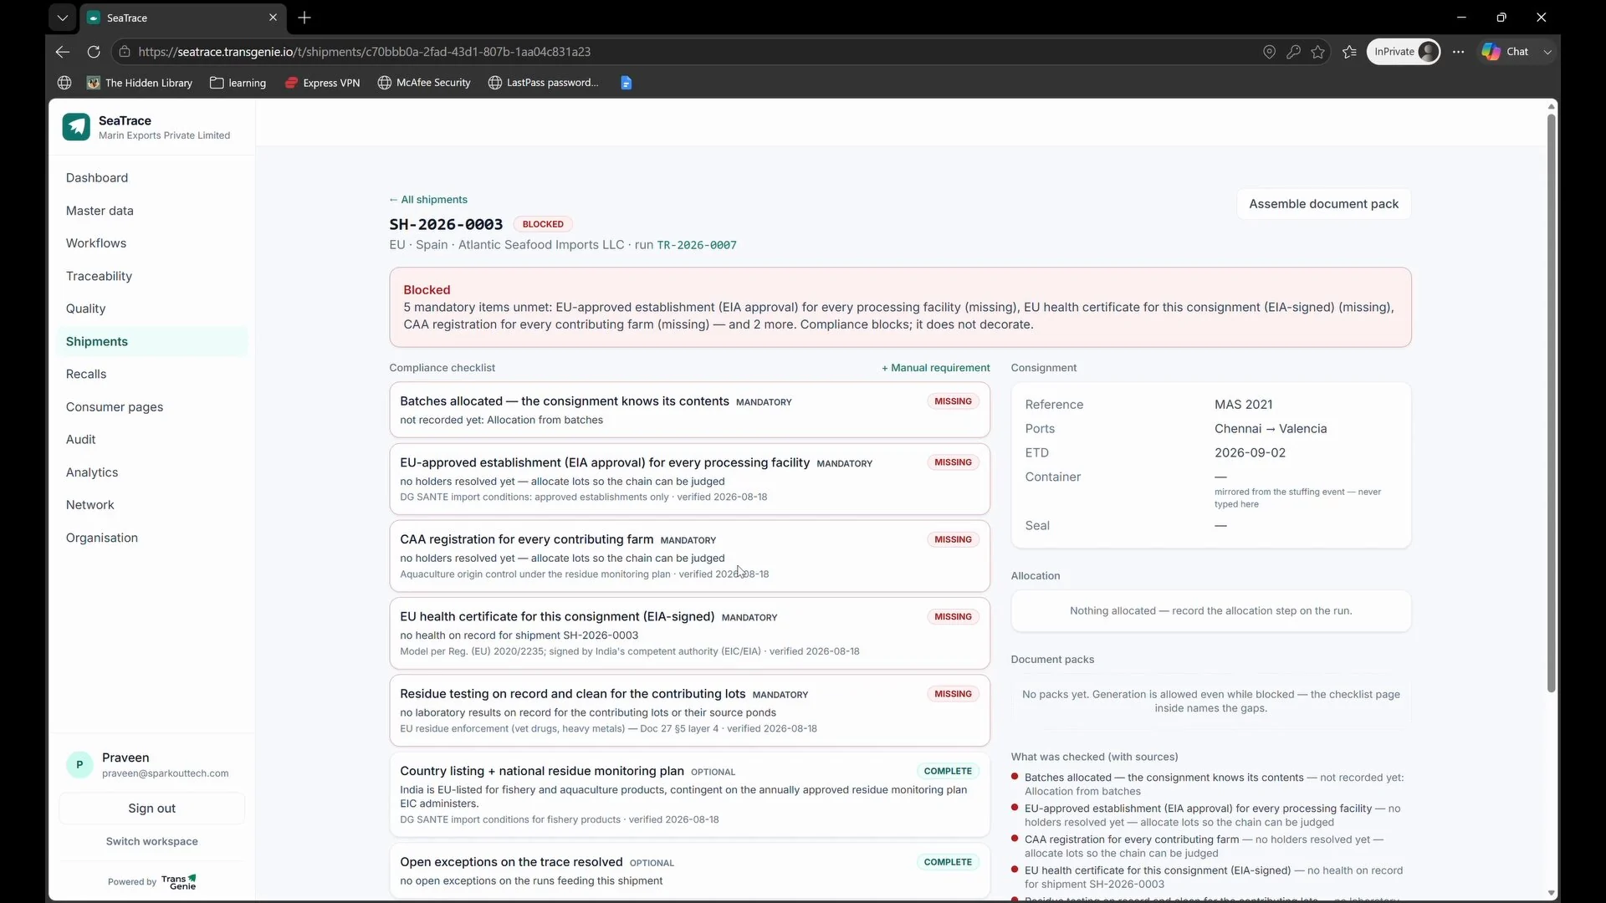Select Recalls in sidebar
Screen dimensions: 1606x903
tap(86, 374)
